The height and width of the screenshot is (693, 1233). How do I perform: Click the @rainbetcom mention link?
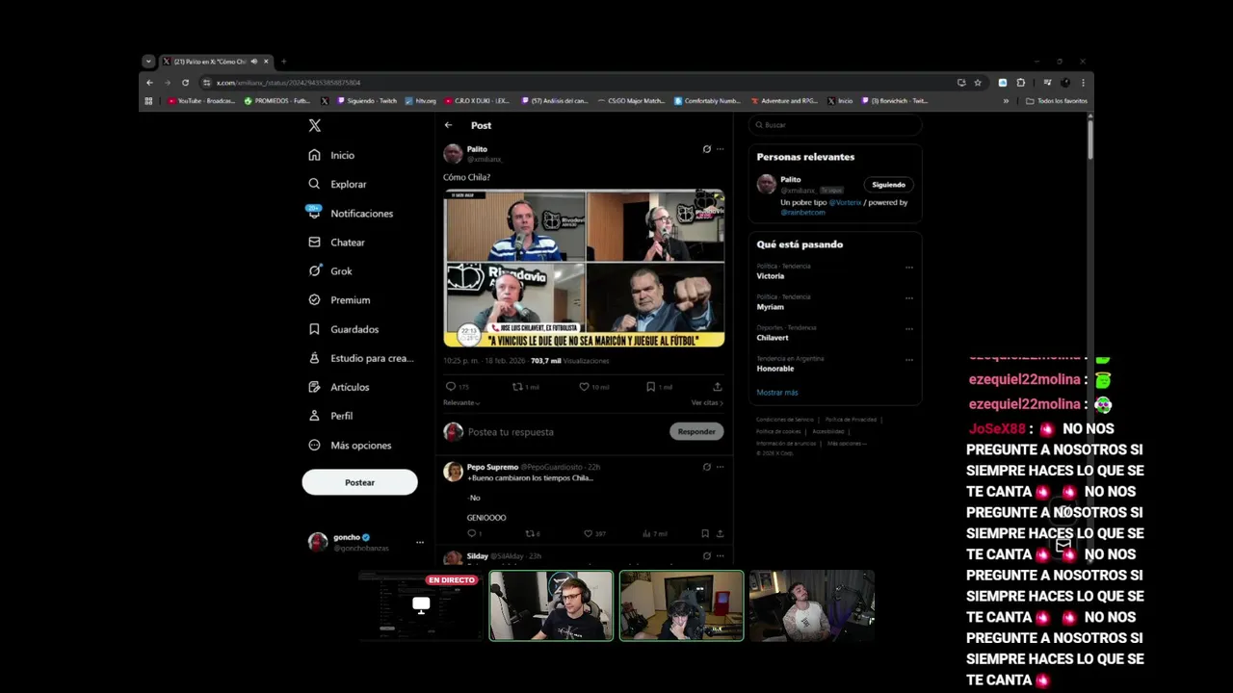tap(802, 212)
